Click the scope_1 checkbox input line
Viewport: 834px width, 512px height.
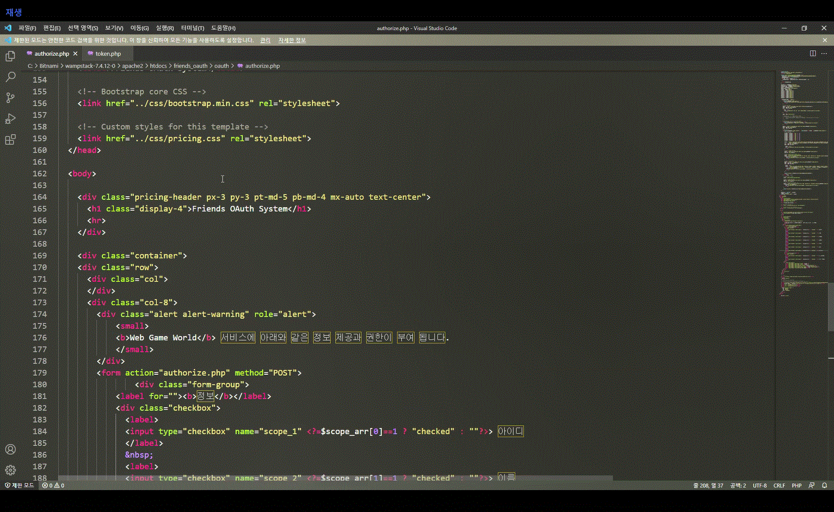[324, 432]
